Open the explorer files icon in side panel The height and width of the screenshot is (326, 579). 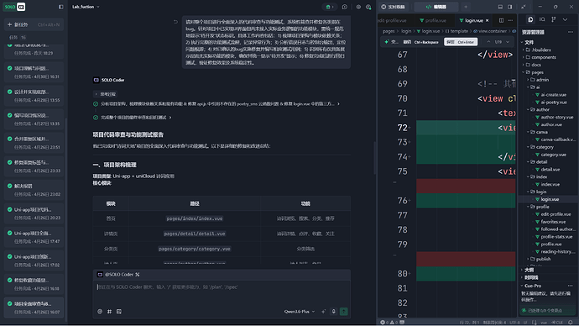coord(530,19)
